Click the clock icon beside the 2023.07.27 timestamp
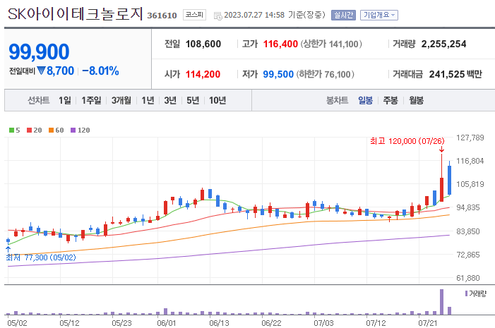 pos(217,16)
